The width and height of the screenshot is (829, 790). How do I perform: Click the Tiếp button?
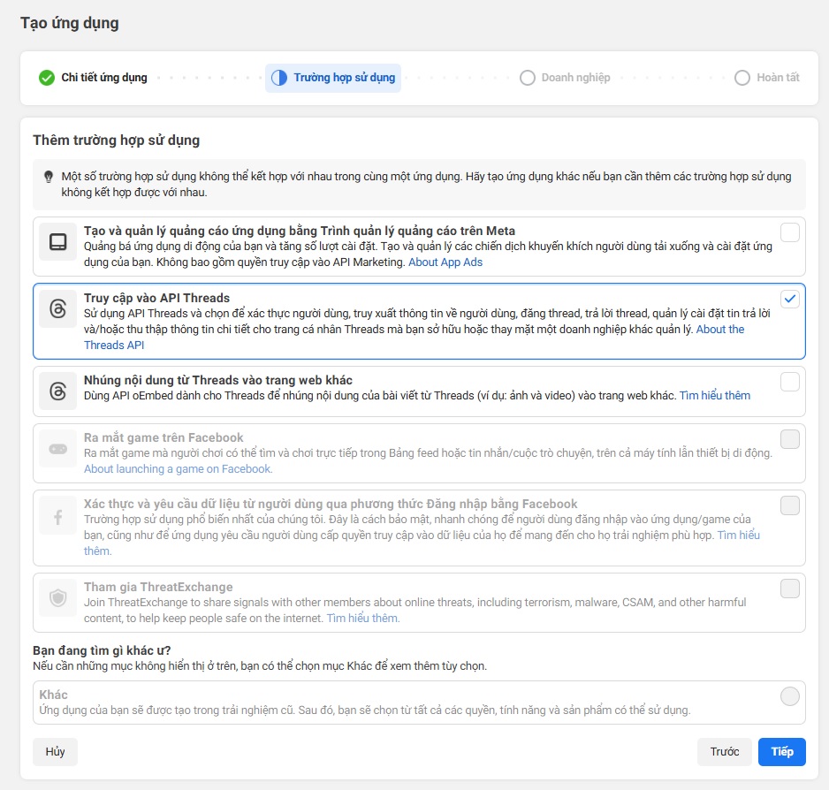pyautogui.click(x=781, y=751)
